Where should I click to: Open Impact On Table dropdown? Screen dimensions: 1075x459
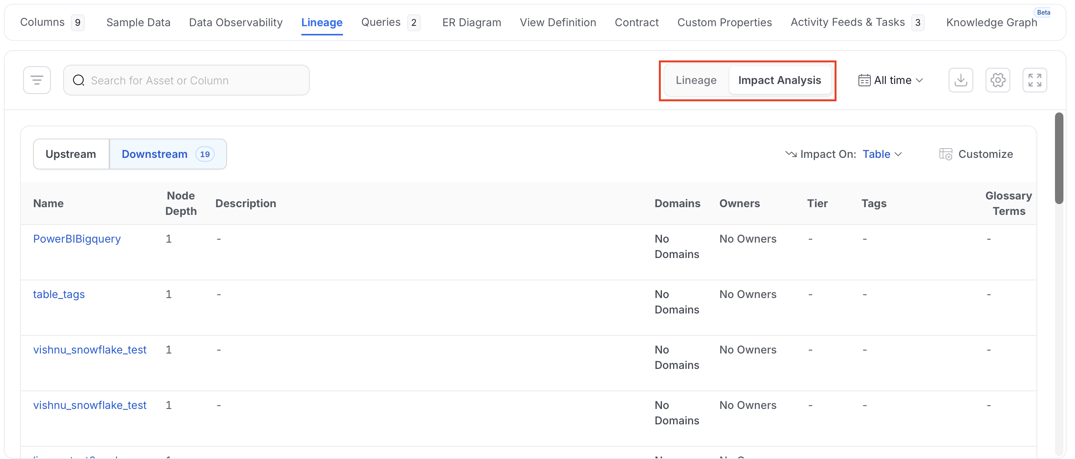coord(883,154)
